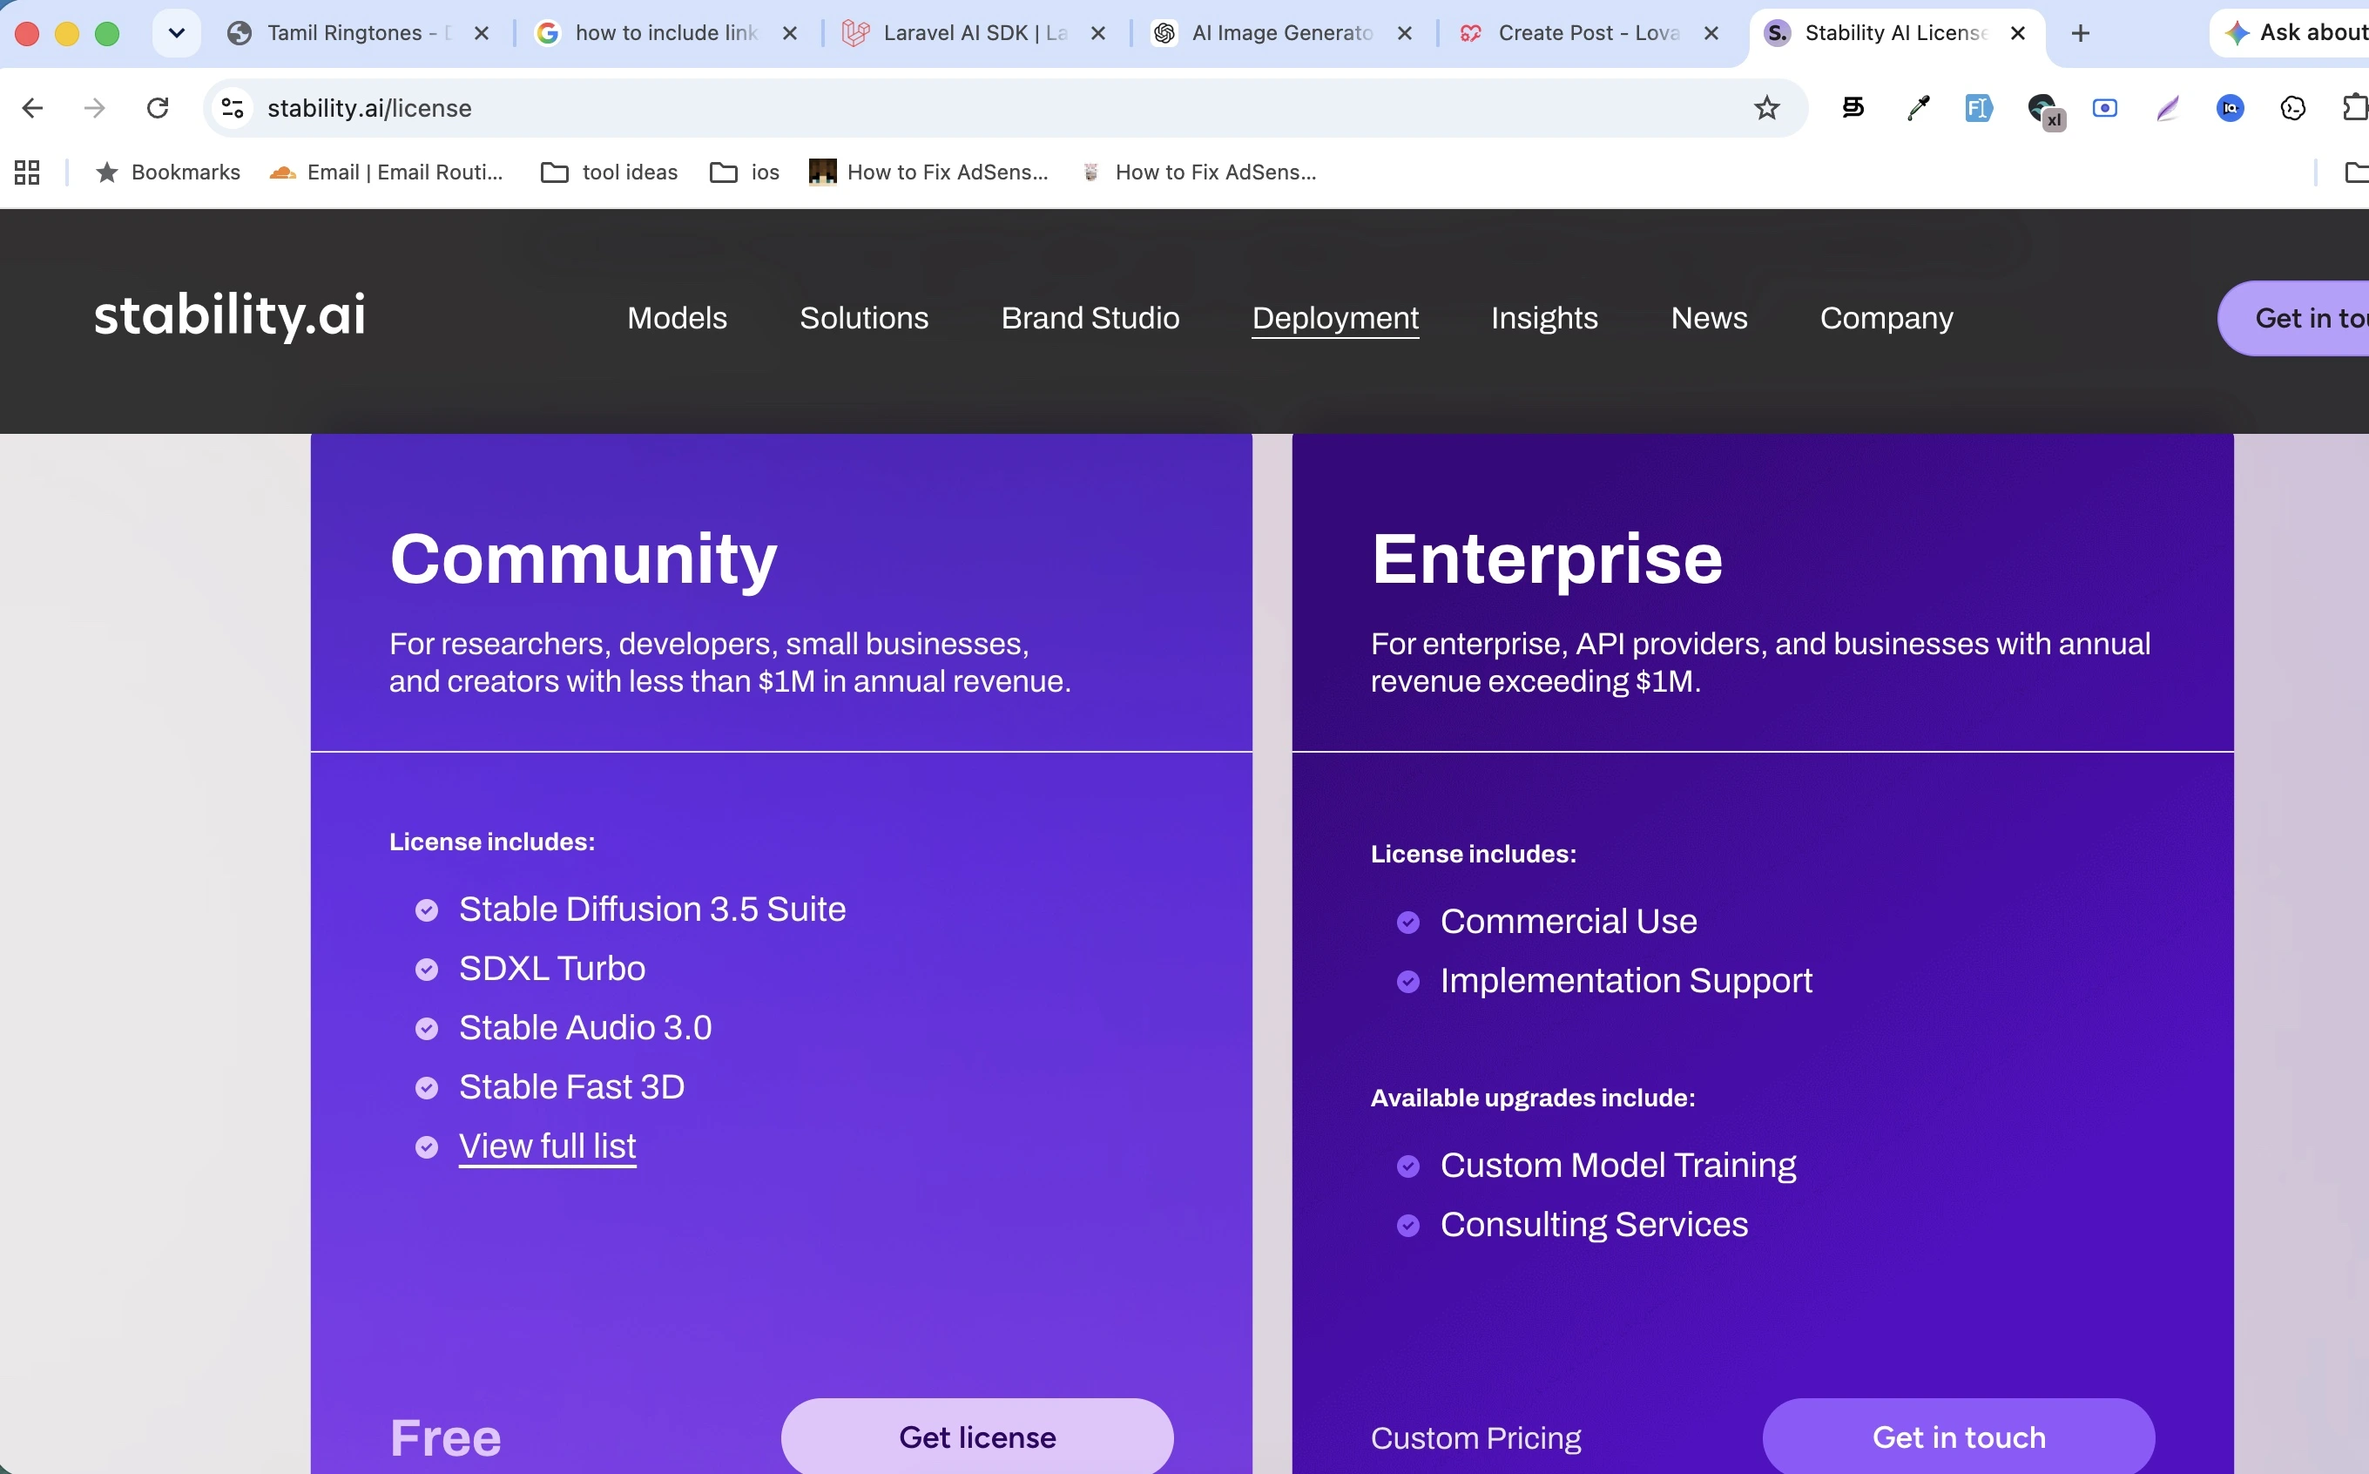Switch to Create Post Lovable tab
Image resolution: width=2369 pixels, height=1474 pixels.
coord(1589,33)
